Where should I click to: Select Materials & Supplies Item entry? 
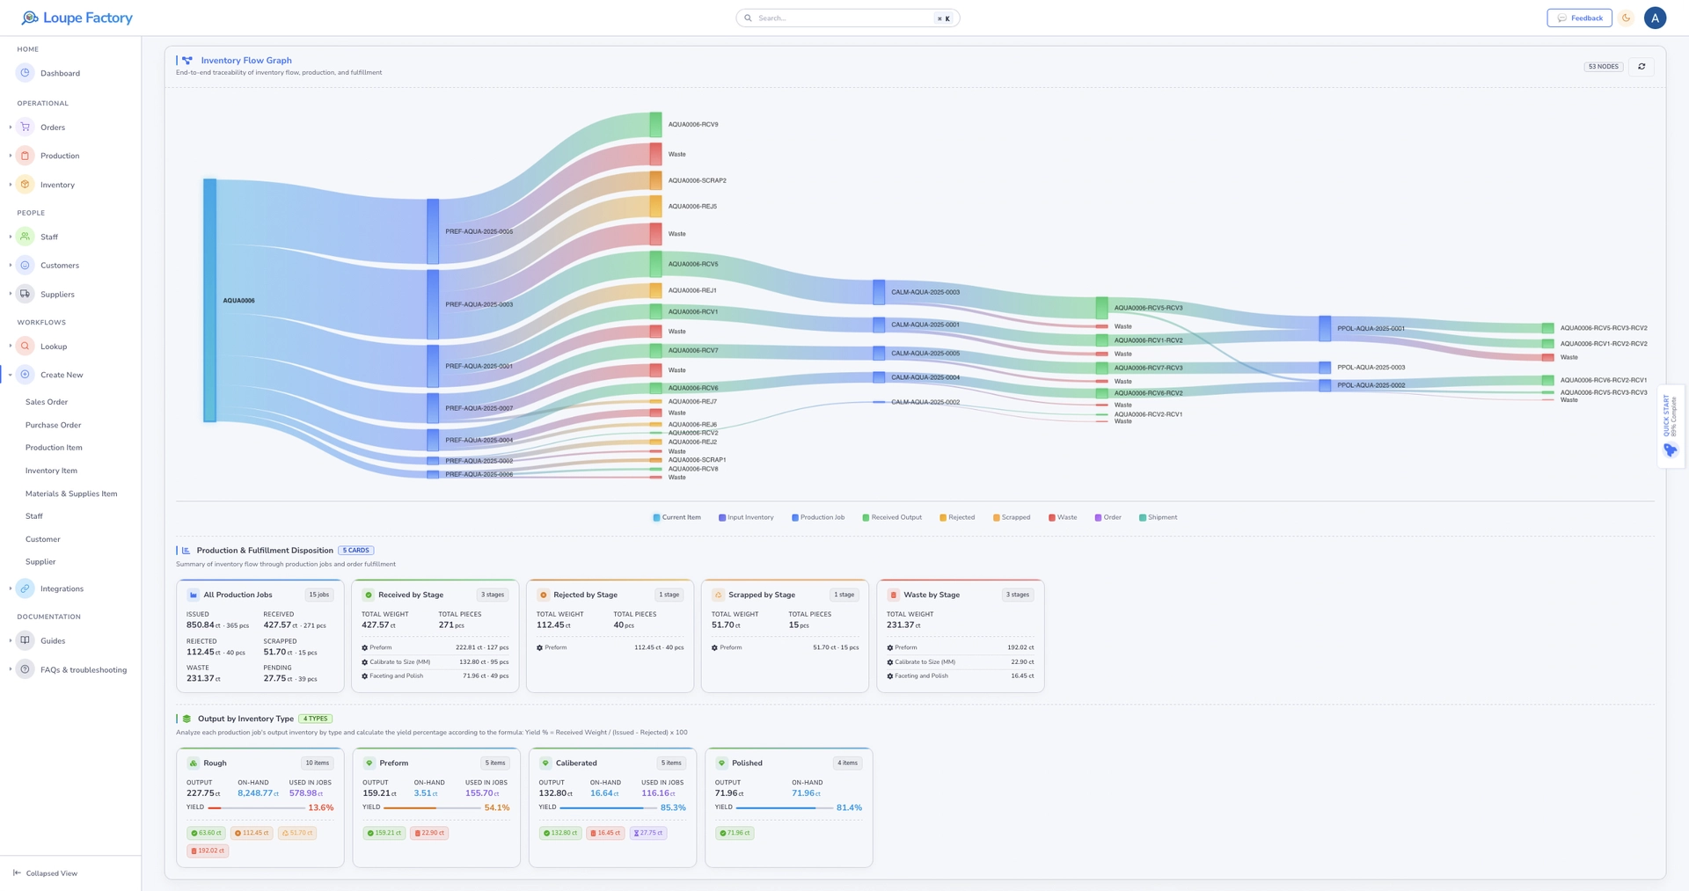71,493
